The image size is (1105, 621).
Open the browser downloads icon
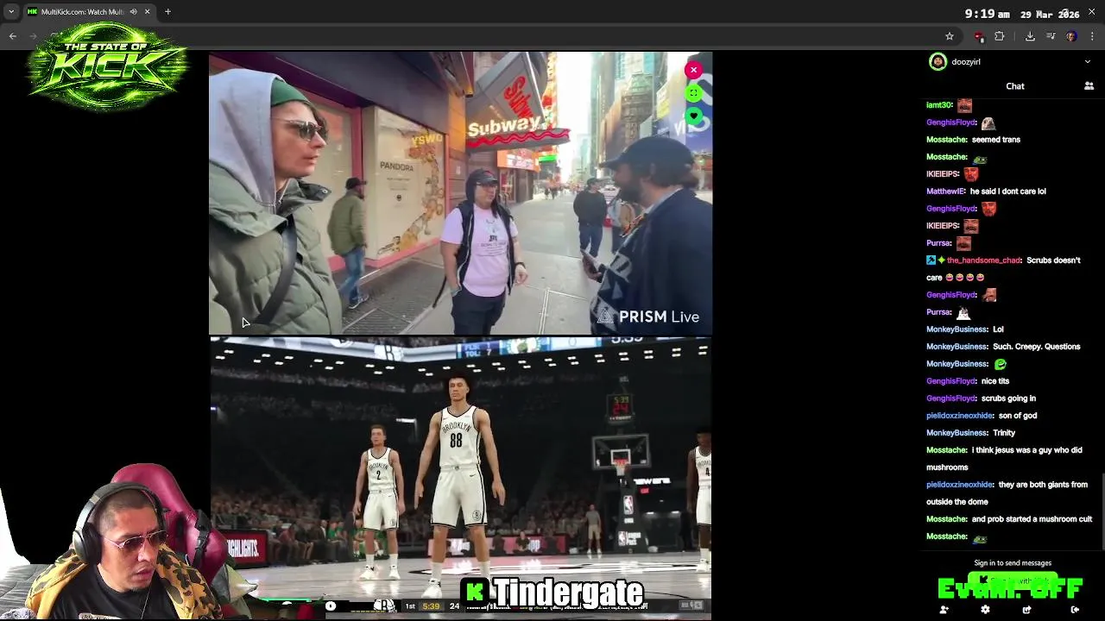(1030, 36)
